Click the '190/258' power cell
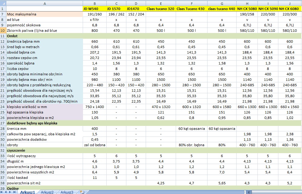 [x=247, y=14]
